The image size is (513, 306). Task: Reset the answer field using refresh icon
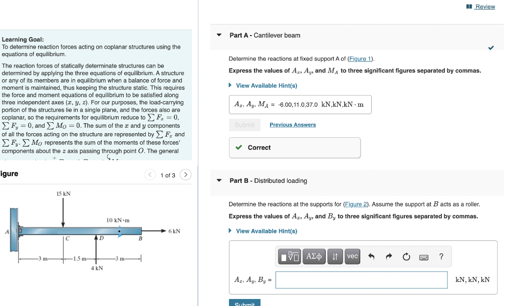407,256
